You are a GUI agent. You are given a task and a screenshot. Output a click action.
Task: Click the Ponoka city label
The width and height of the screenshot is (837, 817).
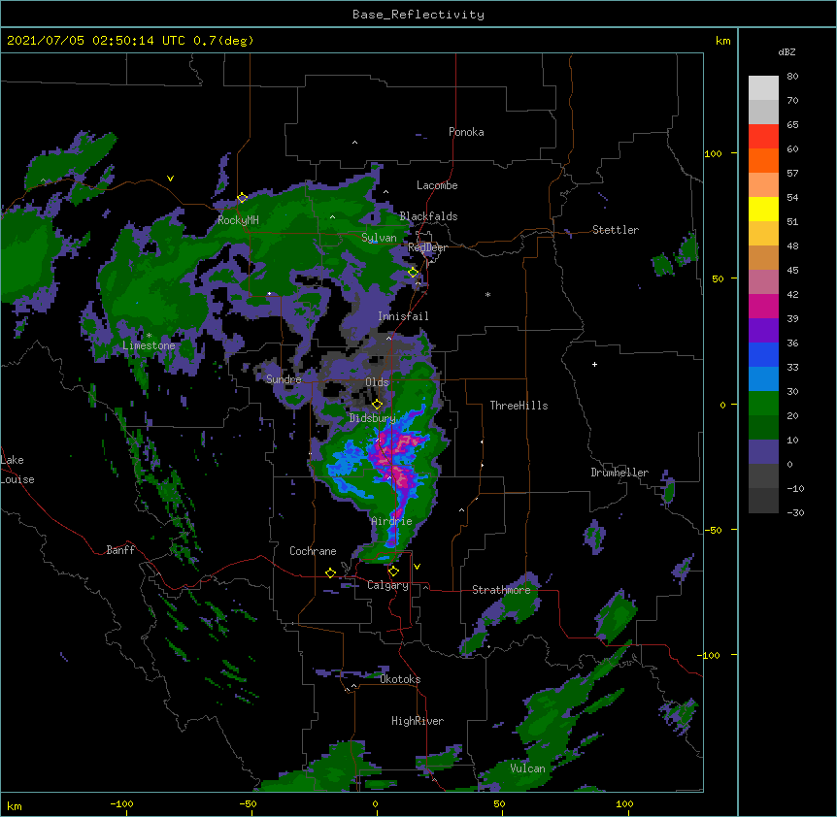point(466,132)
